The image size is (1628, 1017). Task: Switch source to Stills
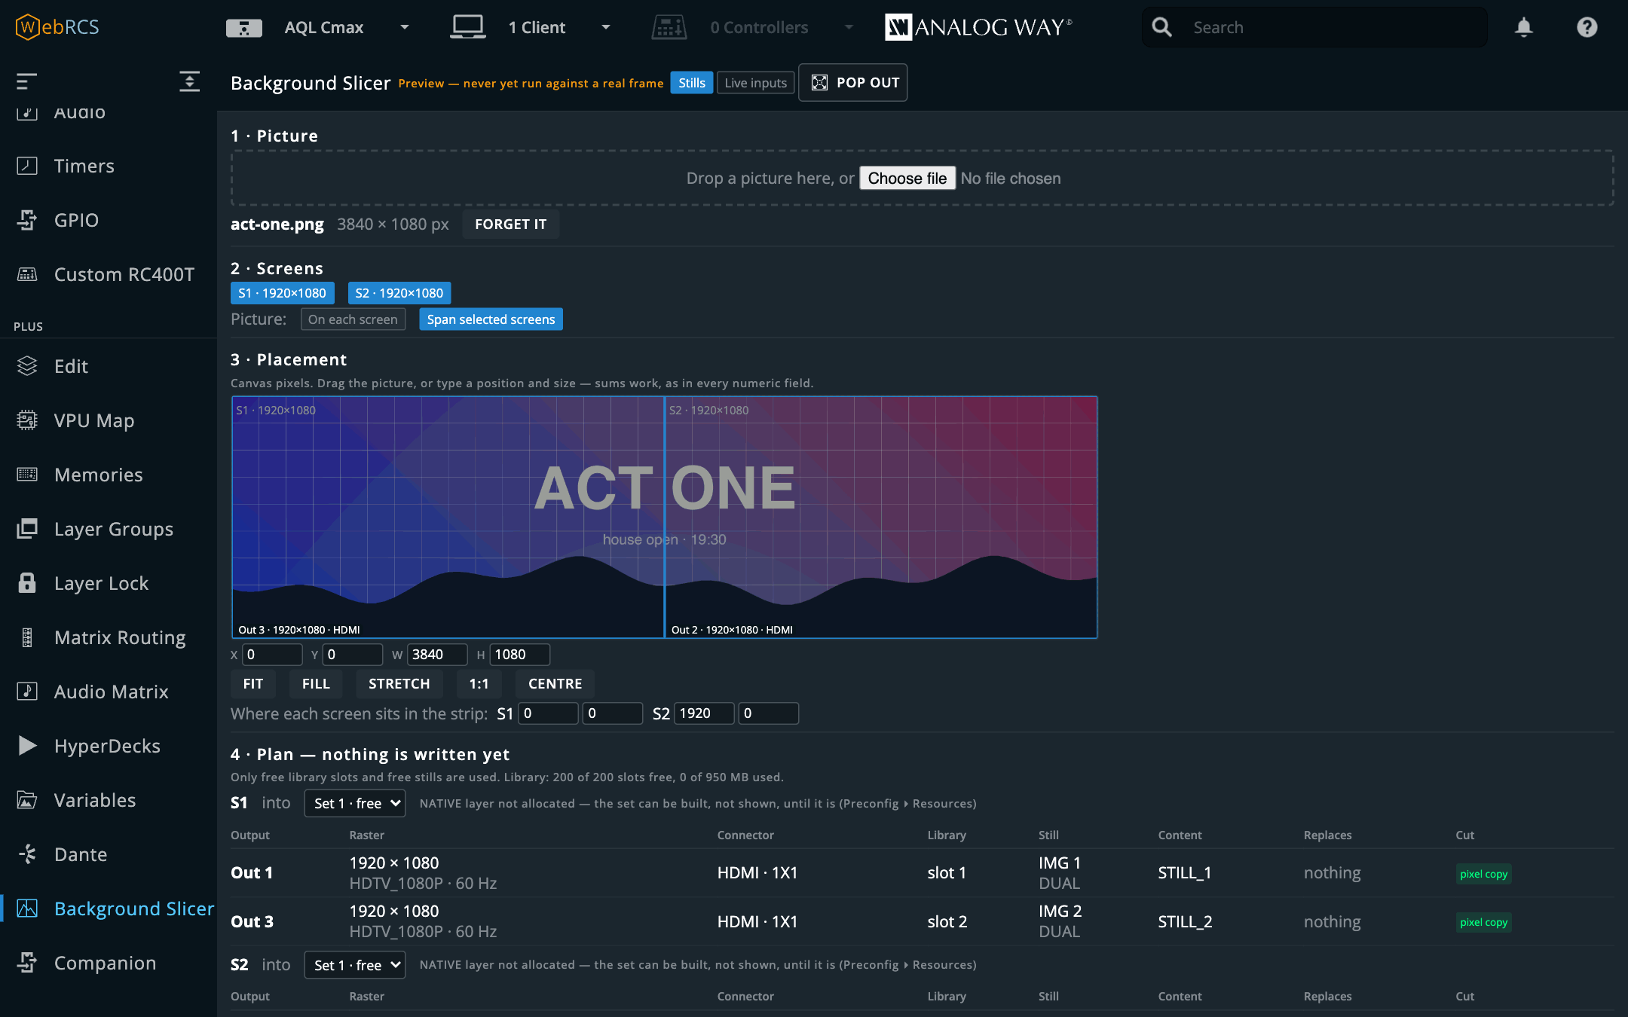692,83
